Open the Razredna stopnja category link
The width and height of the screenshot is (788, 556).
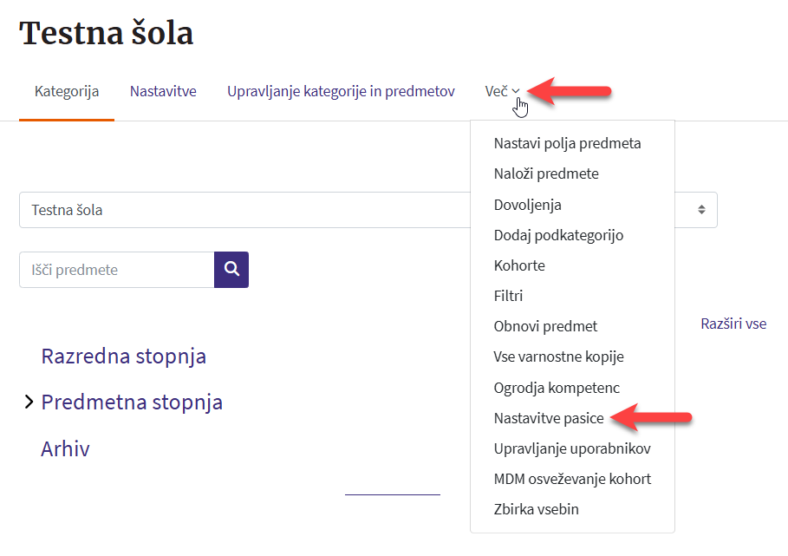tap(124, 356)
